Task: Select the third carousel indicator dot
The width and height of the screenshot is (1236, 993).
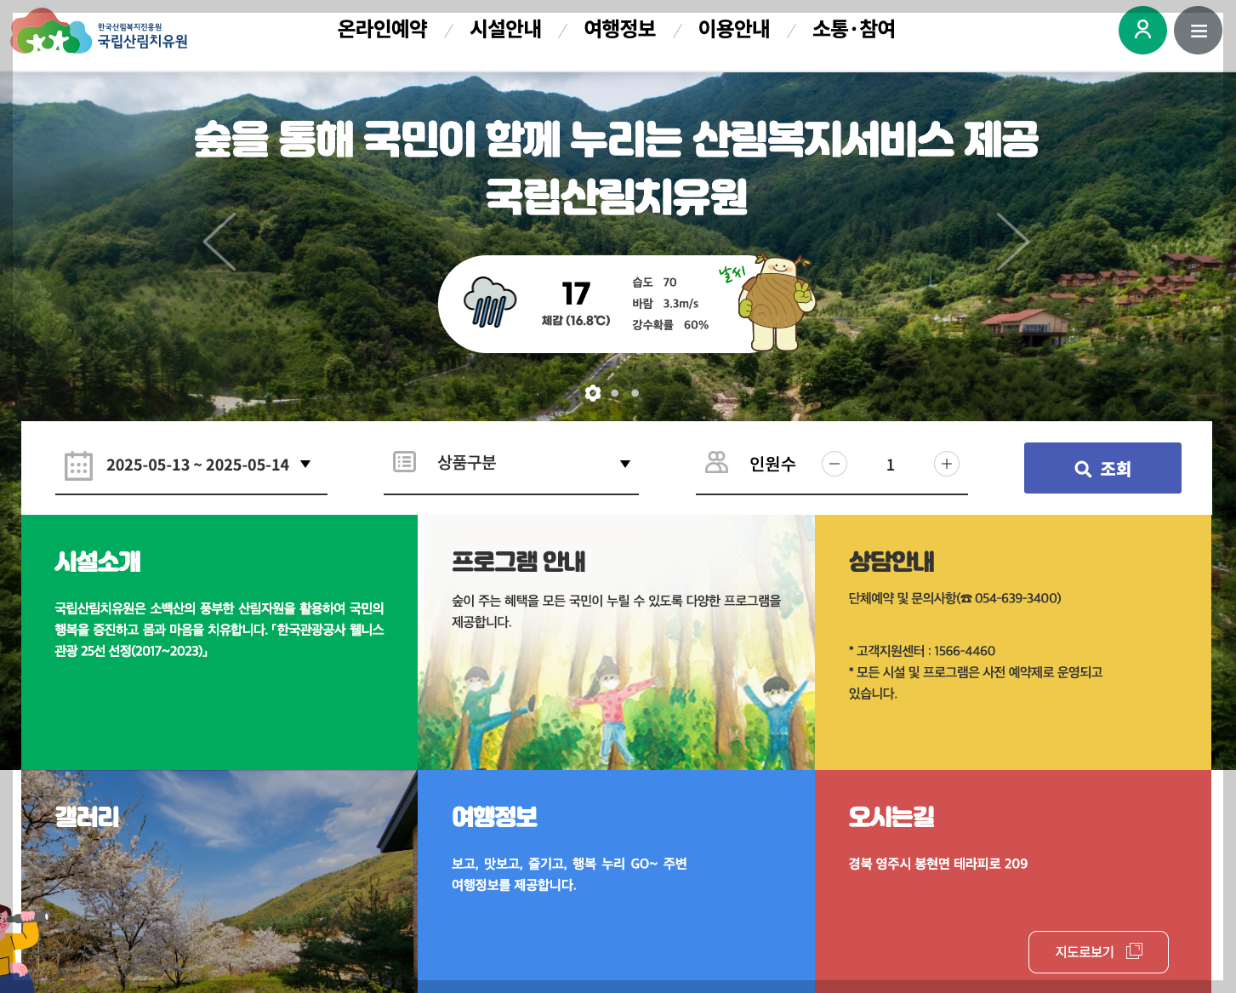Action: tap(635, 393)
